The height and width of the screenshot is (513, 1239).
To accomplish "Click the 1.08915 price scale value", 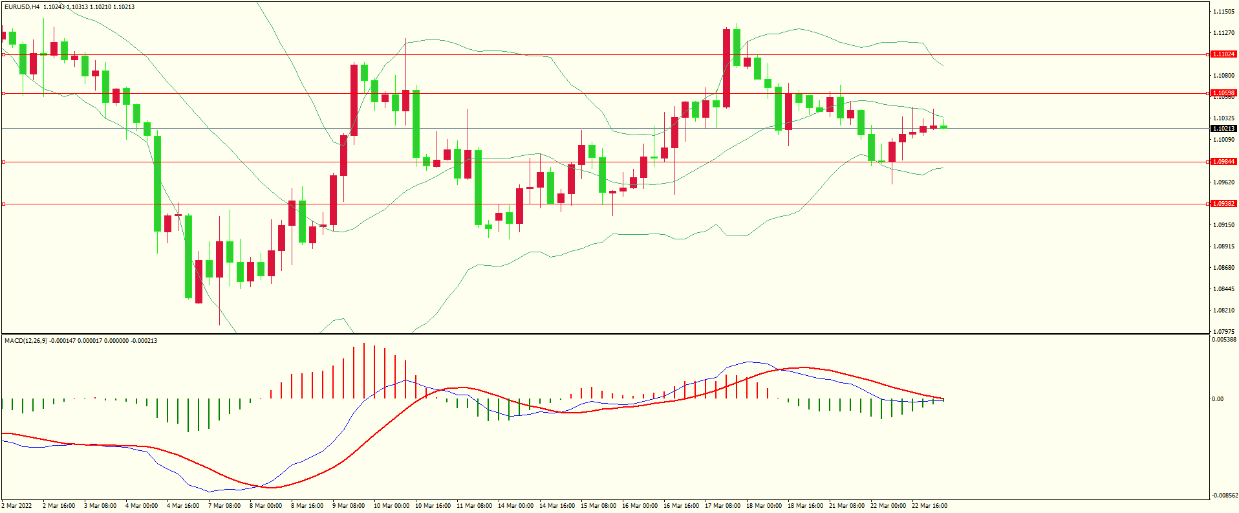I will (1224, 246).
